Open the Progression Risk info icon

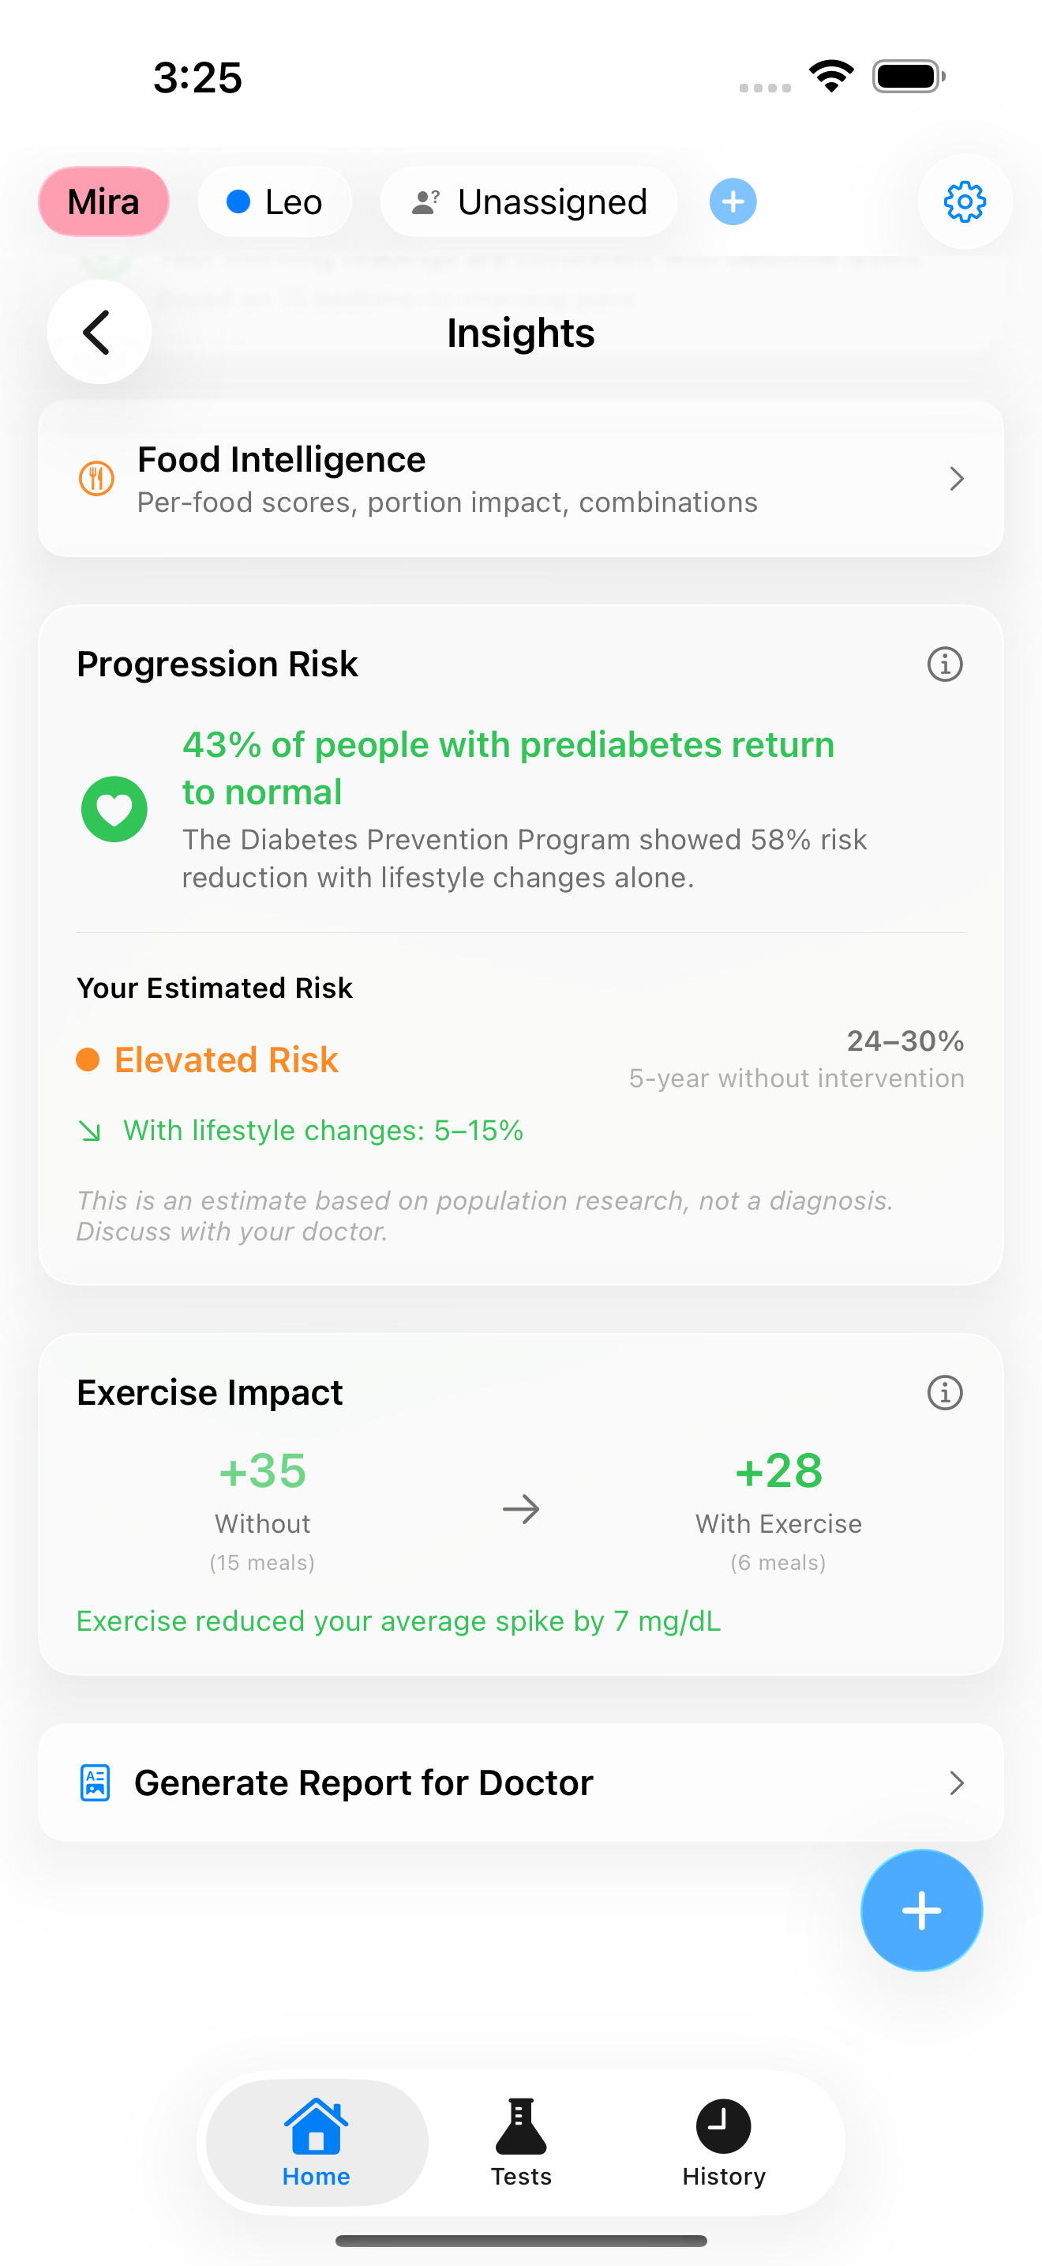[x=943, y=664]
